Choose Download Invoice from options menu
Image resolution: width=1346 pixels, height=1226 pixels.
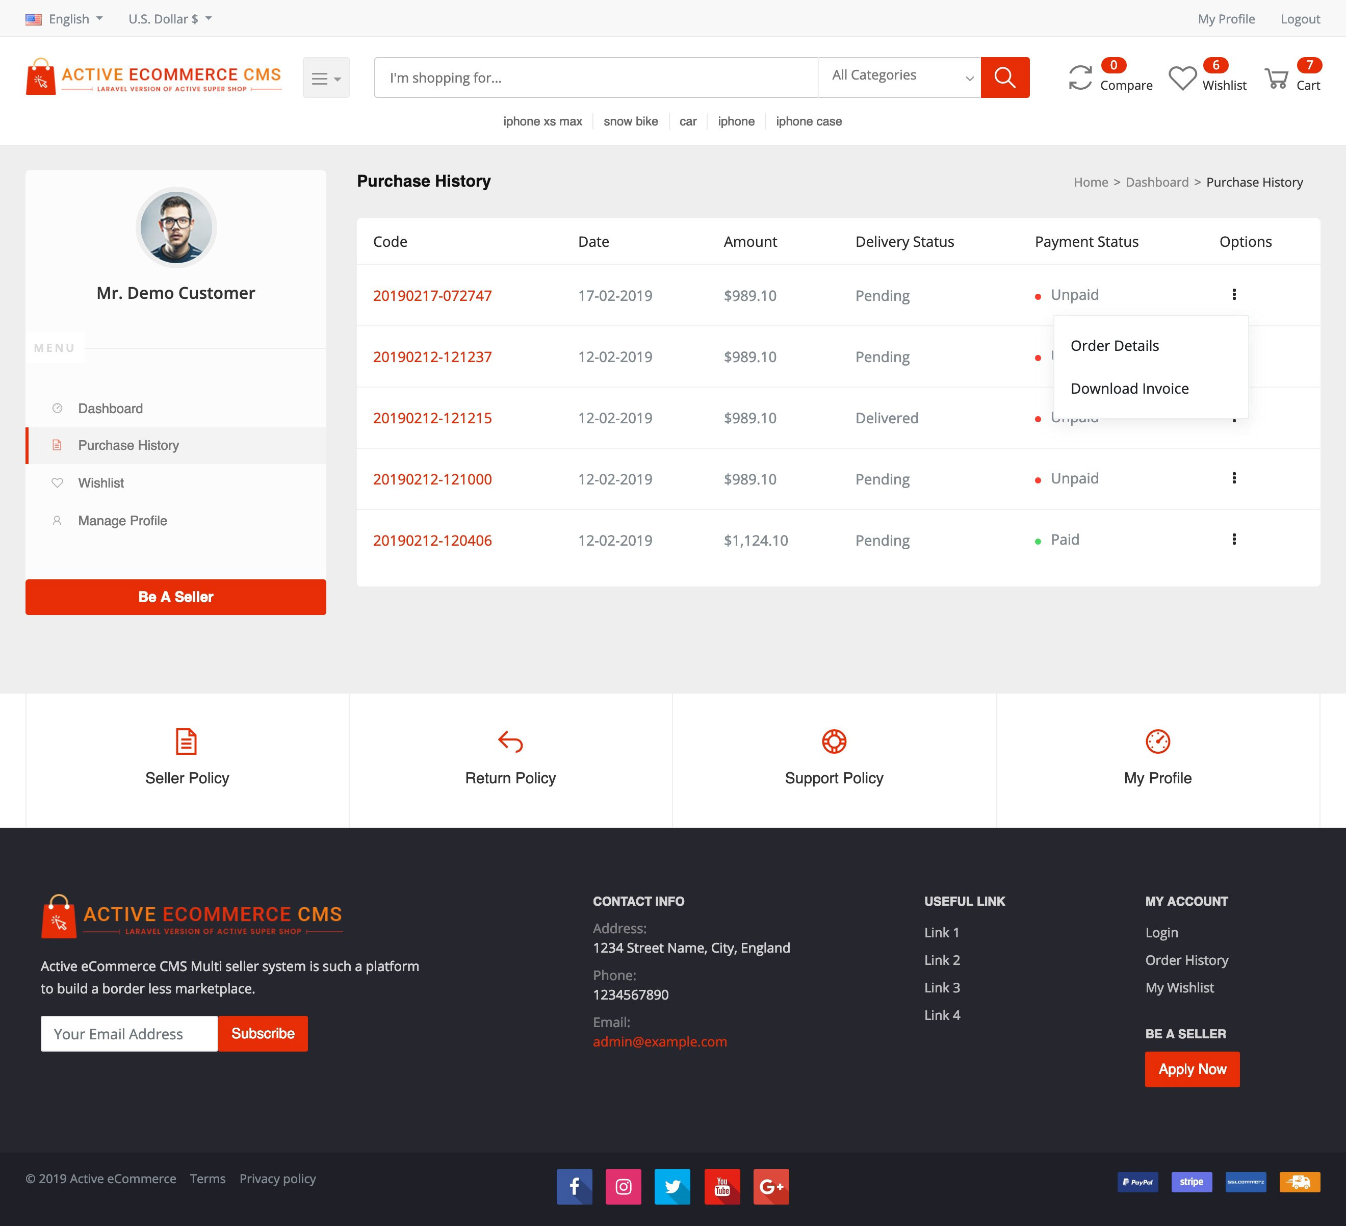tap(1130, 389)
